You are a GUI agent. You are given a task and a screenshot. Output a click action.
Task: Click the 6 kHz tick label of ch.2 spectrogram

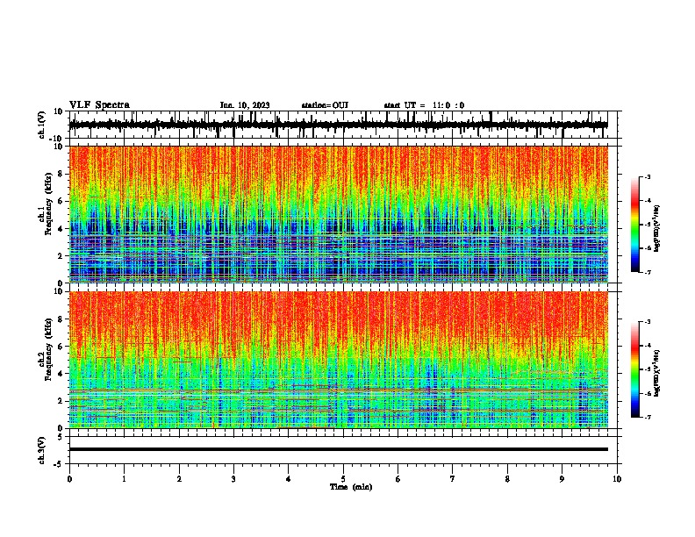pos(61,346)
